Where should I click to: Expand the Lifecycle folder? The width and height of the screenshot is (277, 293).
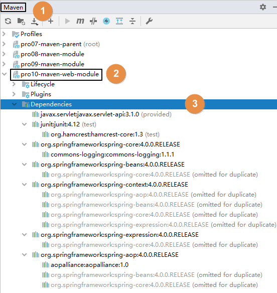pyautogui.click(x=14, y=84)
